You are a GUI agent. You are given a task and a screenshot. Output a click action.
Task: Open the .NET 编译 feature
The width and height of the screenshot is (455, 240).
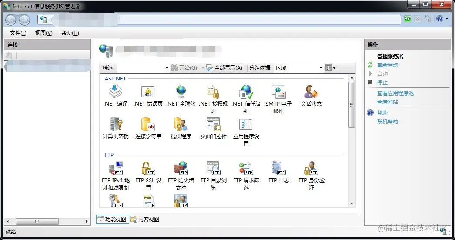point(115,96)
